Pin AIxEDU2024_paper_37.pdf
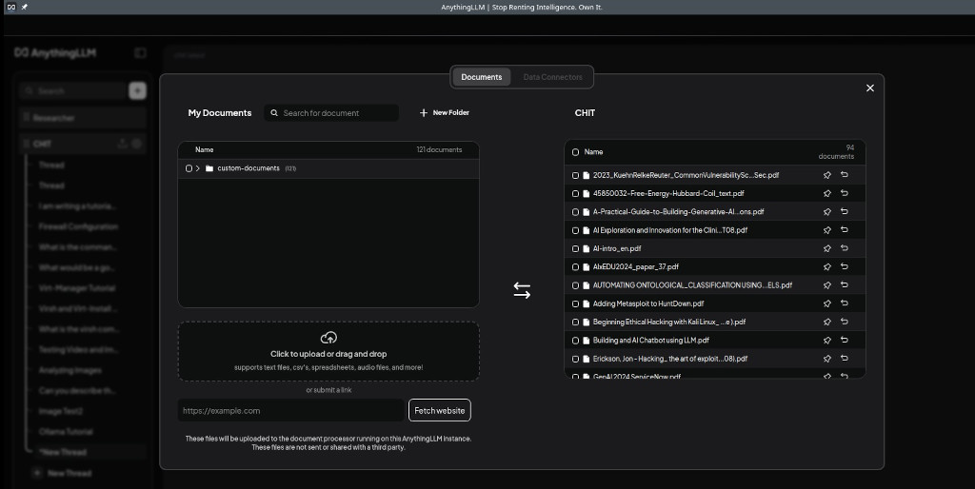The height and width of the screenshot is (489, 975). [x=827, y=266]
